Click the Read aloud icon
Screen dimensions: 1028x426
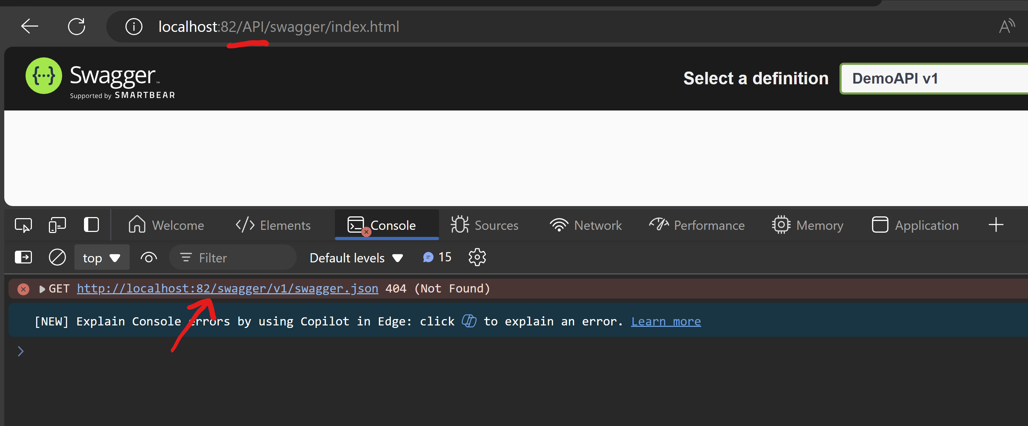pyautogui.click(x=1006, y=27)
